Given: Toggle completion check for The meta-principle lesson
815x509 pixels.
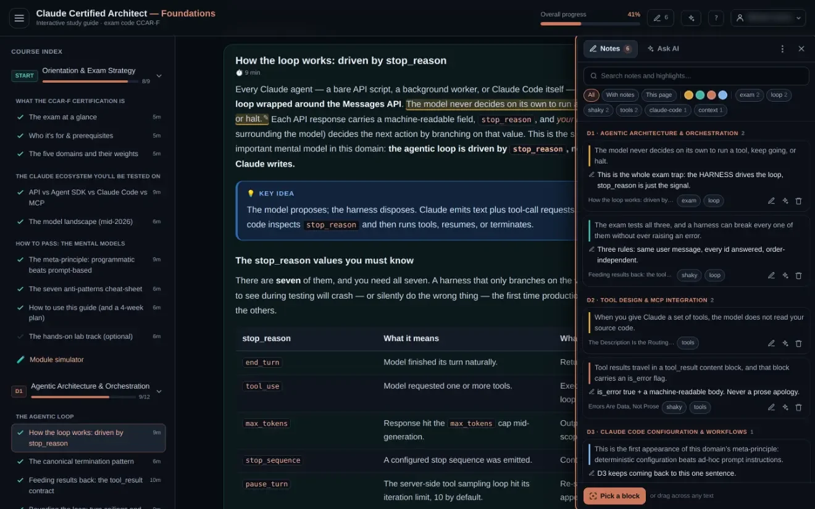Looking at the screenshot, I should click(20, 260).
